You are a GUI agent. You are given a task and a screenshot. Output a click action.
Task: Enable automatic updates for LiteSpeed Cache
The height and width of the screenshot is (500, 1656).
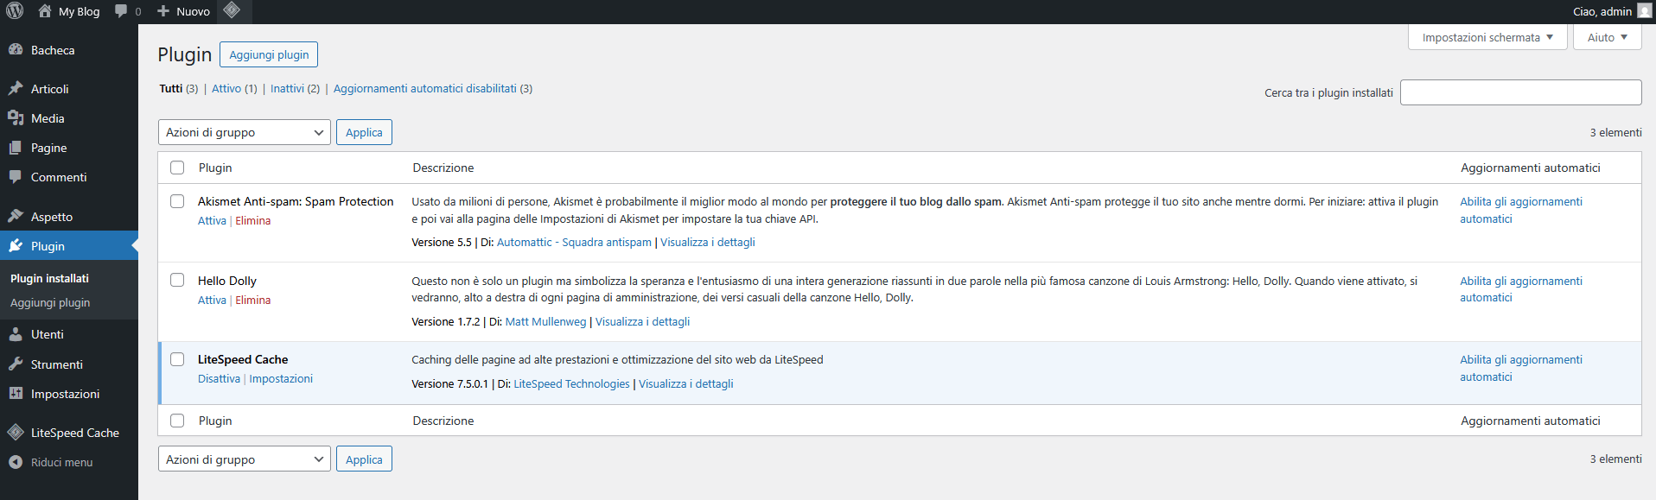pos(1521,368)
